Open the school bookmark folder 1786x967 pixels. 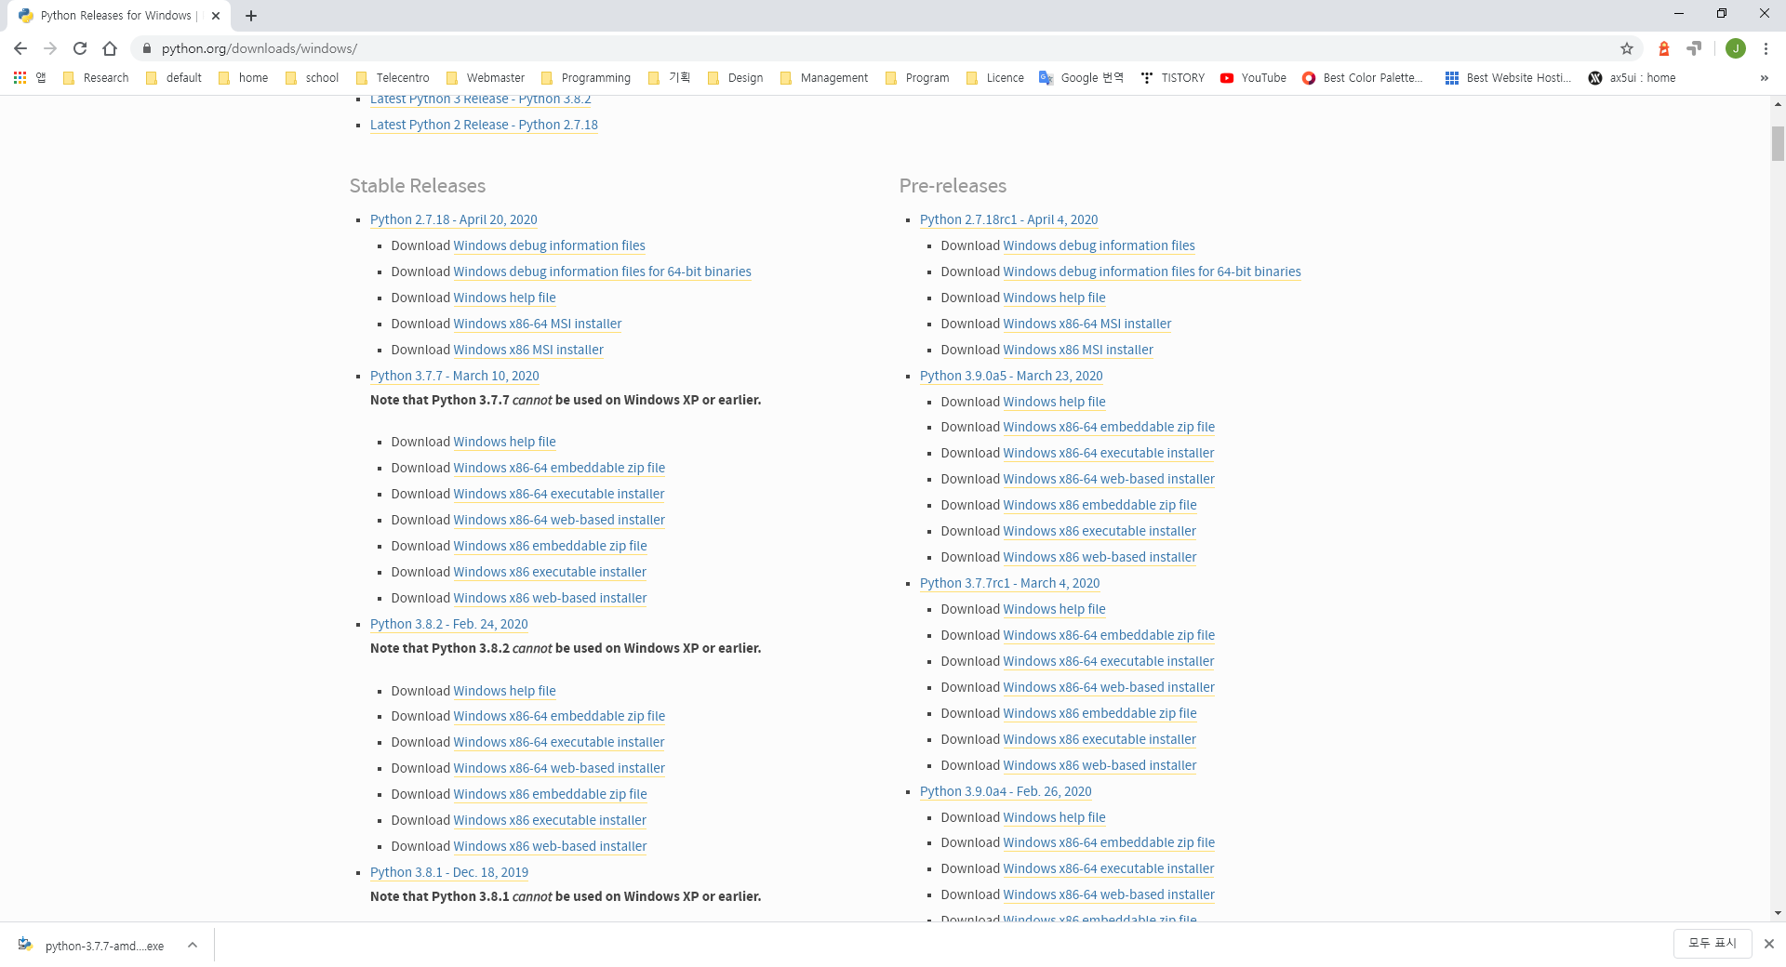coord(312,78)
